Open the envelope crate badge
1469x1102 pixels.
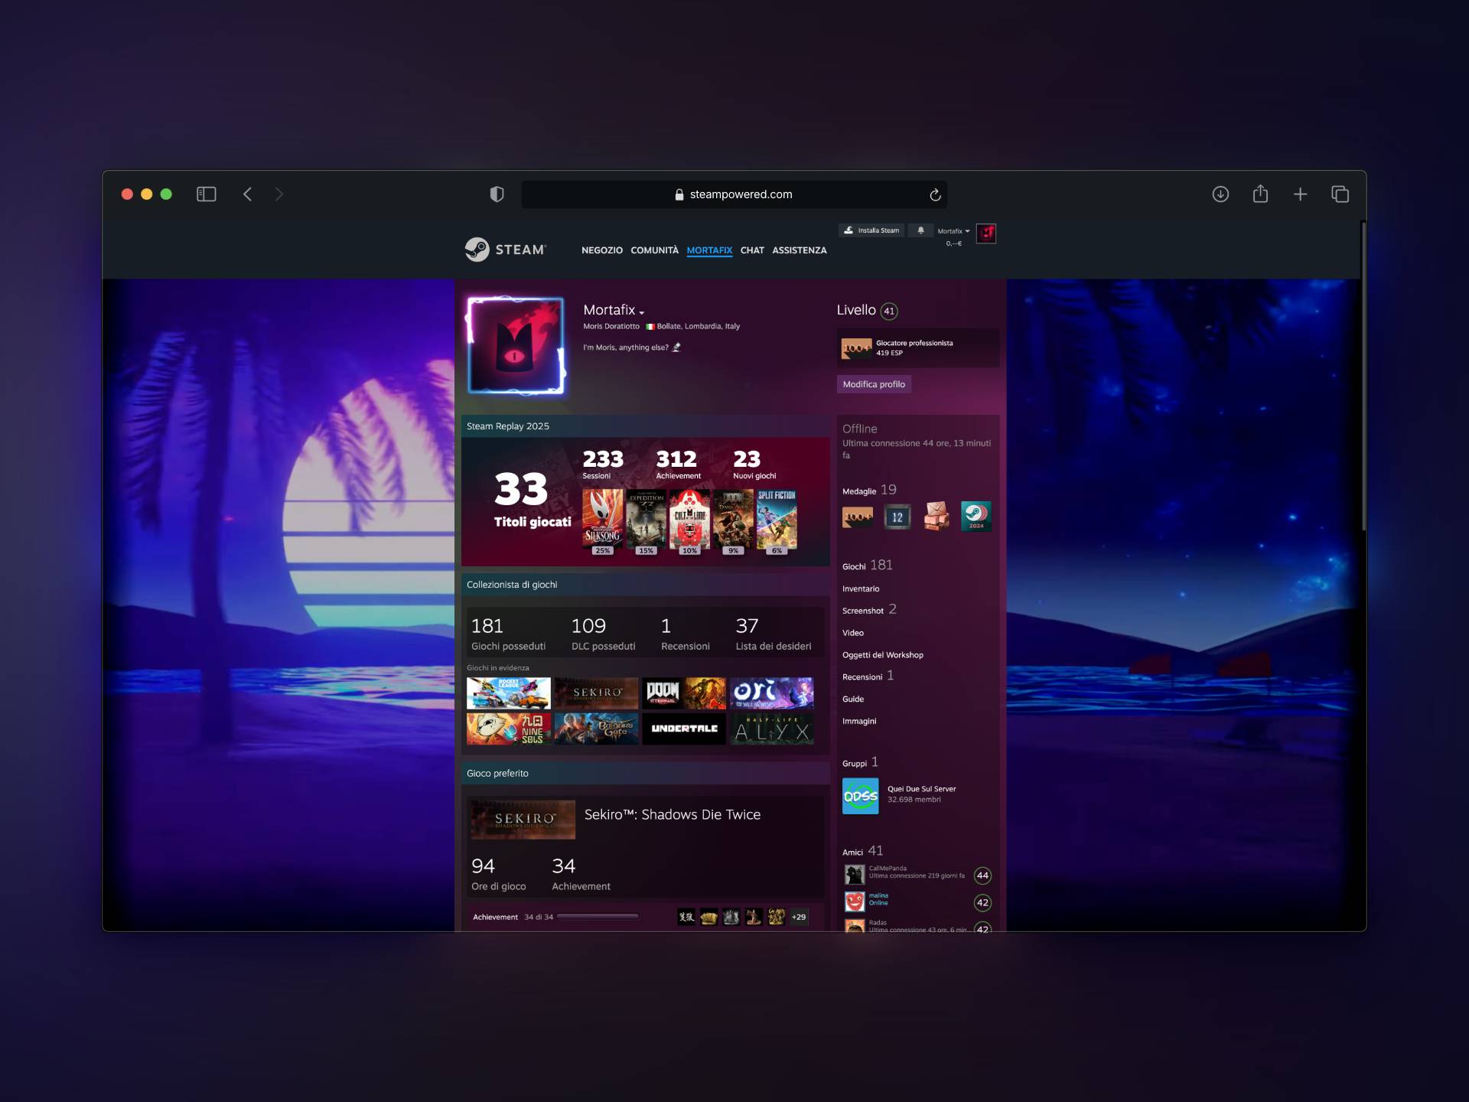(936, 517)
